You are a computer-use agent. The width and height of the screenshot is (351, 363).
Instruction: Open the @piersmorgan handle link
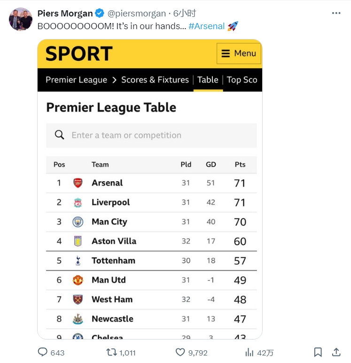pyautogui.click(x=137, y=13)
